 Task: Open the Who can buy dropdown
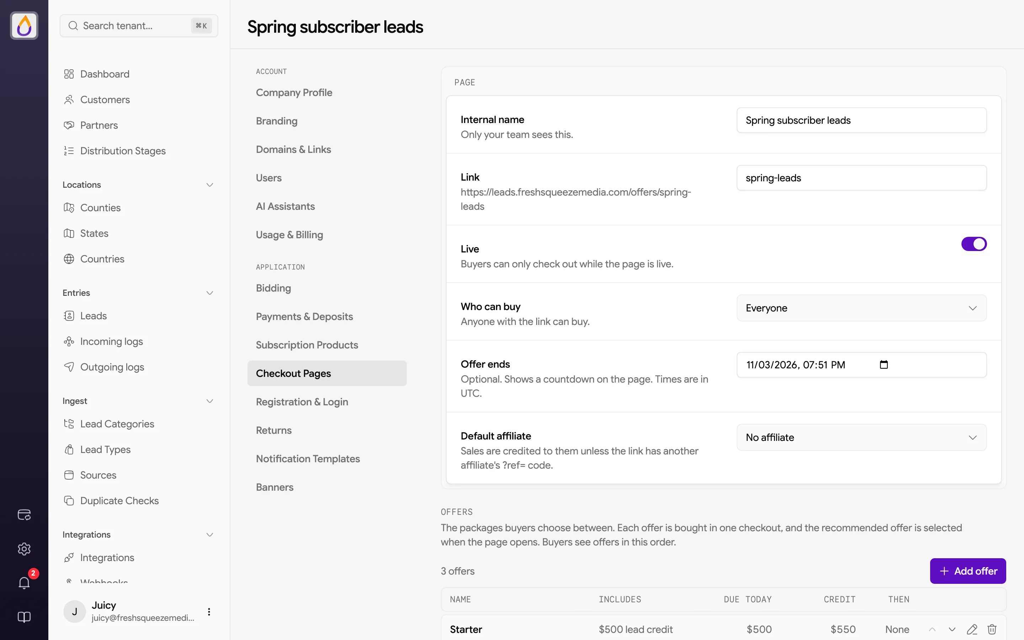862,308
